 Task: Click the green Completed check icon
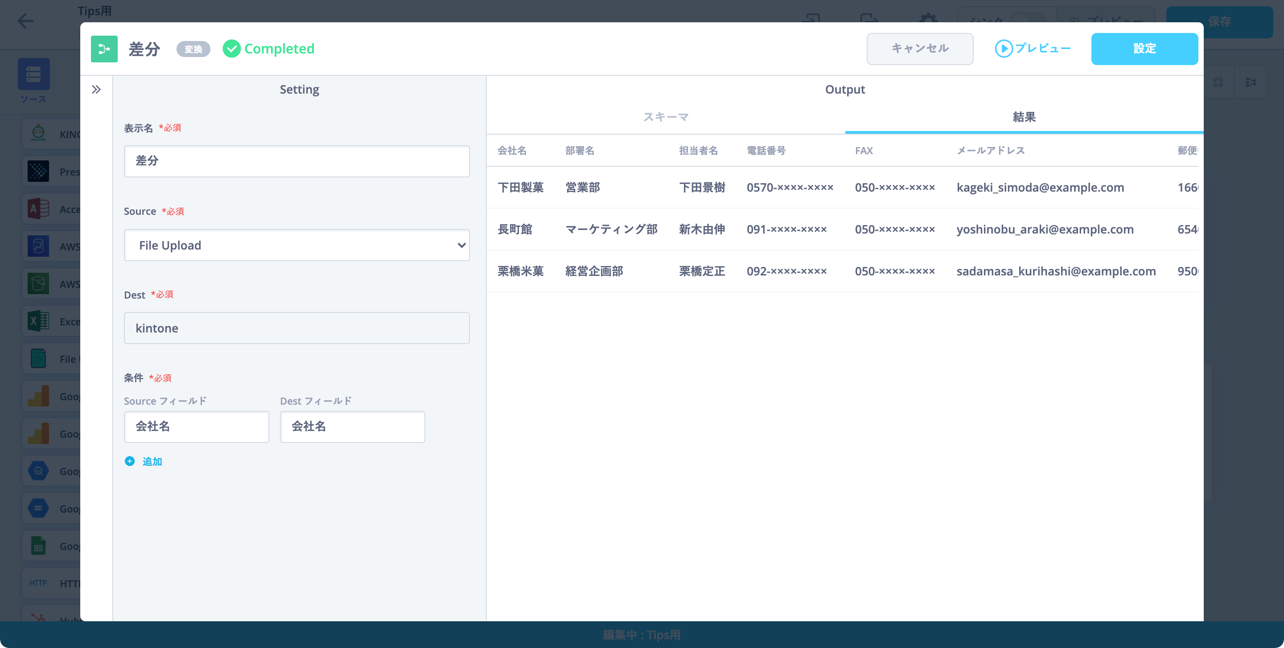pyautogui.click(x=231, y=49)
